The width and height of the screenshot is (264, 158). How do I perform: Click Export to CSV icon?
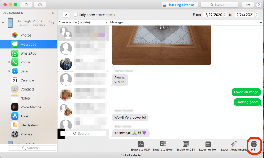186,144
